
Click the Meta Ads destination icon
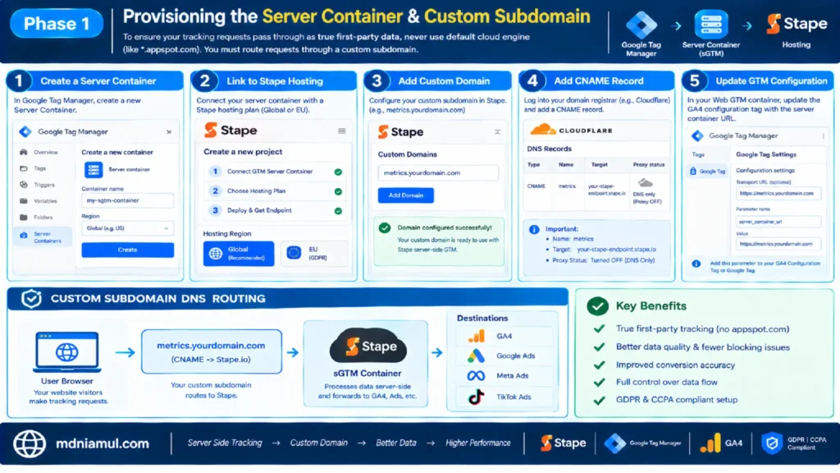point(476,376)
